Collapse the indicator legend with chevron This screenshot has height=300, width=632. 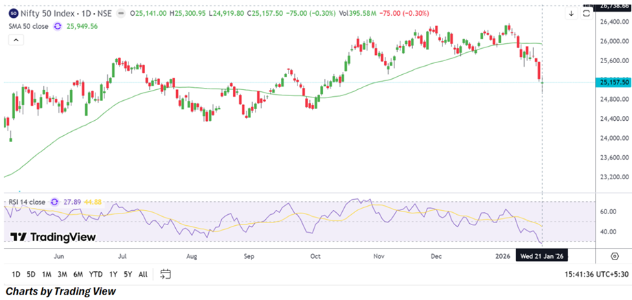14,41
